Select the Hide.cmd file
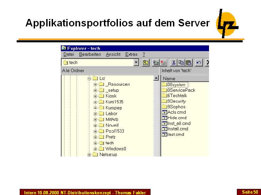Image resolution: width=261 pixels, height=195 pixels. (x=177, y=118)
